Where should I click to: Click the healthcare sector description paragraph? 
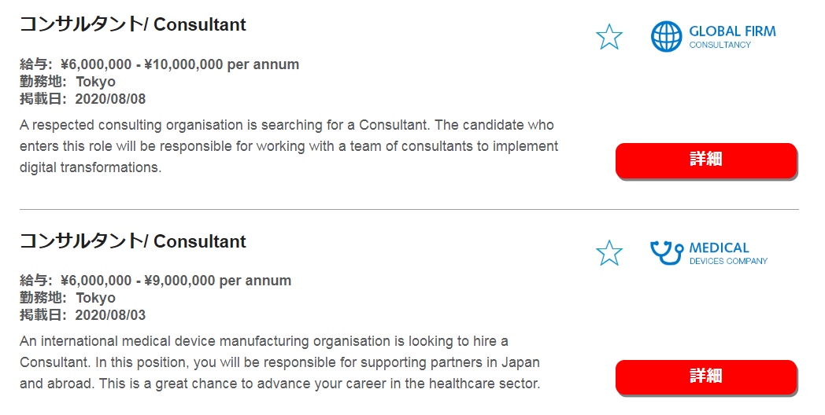point(280,362)
